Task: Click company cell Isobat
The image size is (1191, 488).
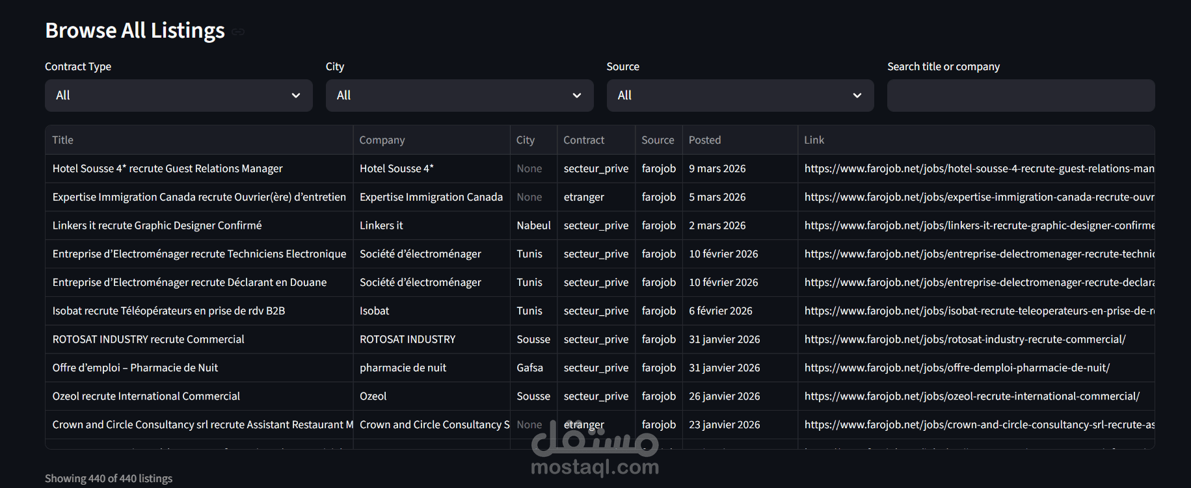Action: [431, 311]
